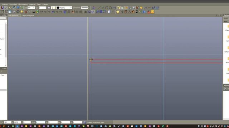Select the magnifier zoom tool
The image size is (229, 128).
point(133,8)
